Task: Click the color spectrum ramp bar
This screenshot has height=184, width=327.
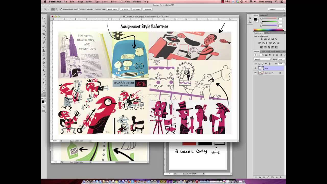Action: [x=269, y=30]
